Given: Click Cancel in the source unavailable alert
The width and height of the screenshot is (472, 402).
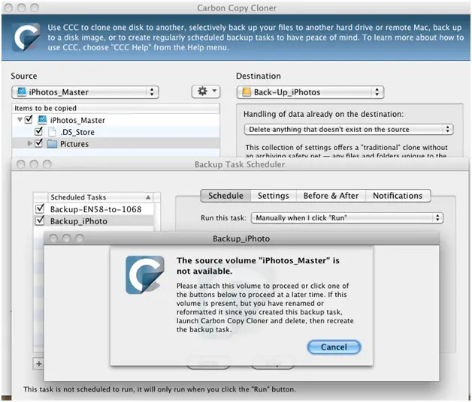Looking at the screenshot, I should pos(334,347).
